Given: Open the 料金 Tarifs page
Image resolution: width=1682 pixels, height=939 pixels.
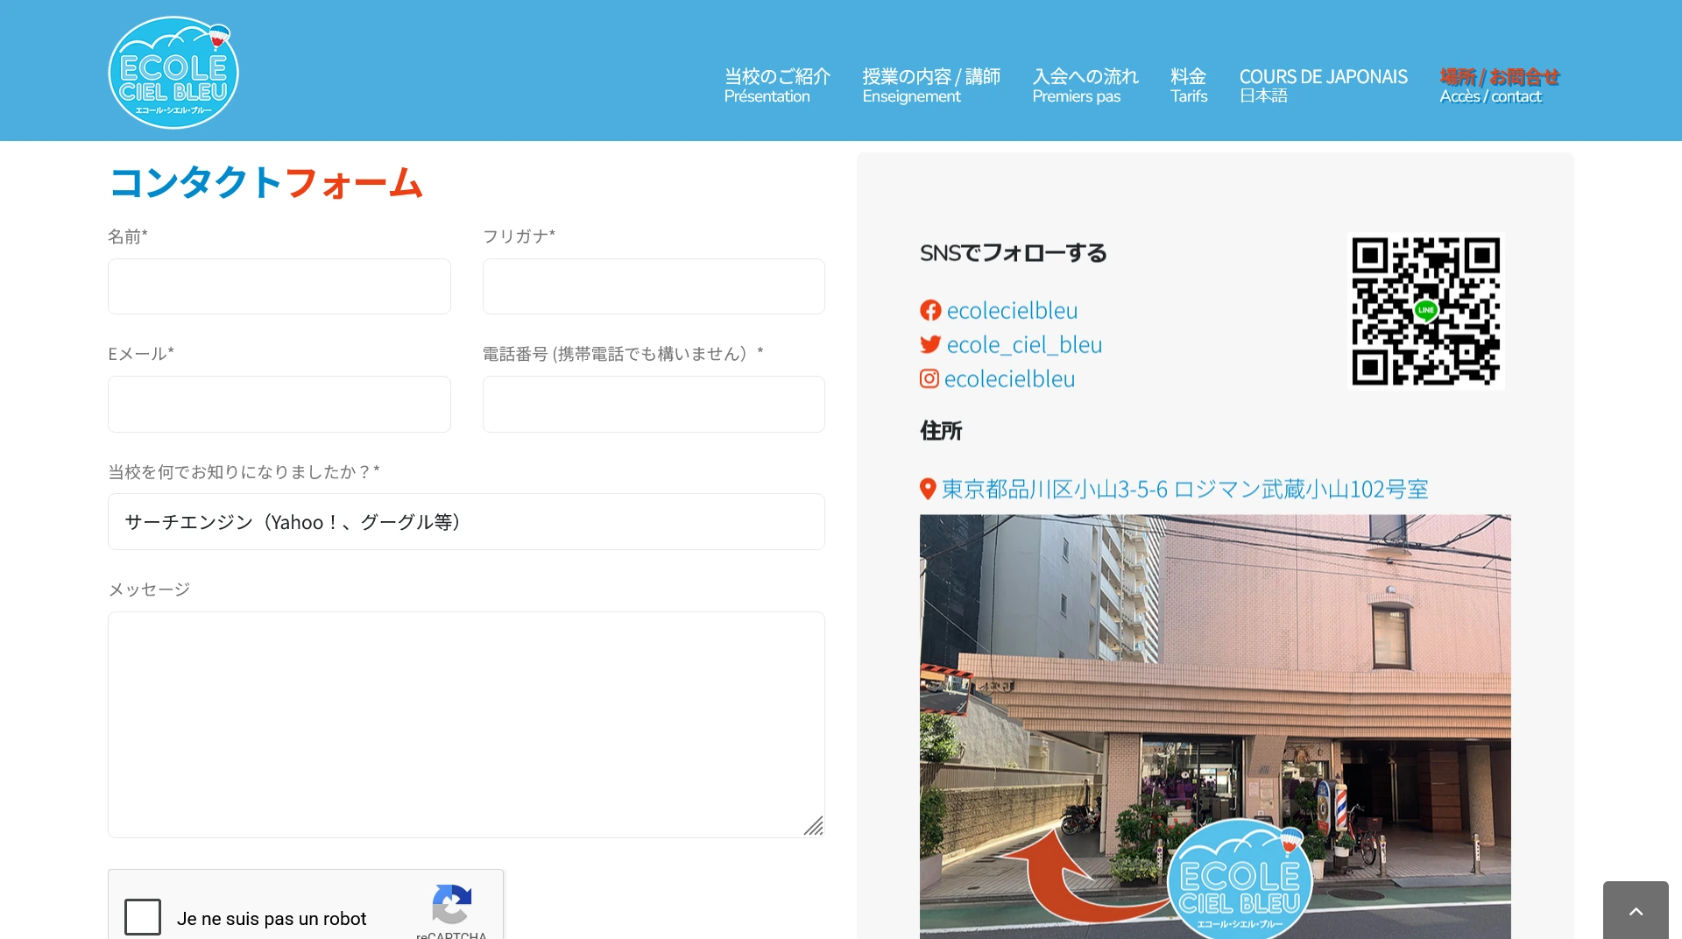Looking at the screenshot, I should click(x=1188, y=86).
